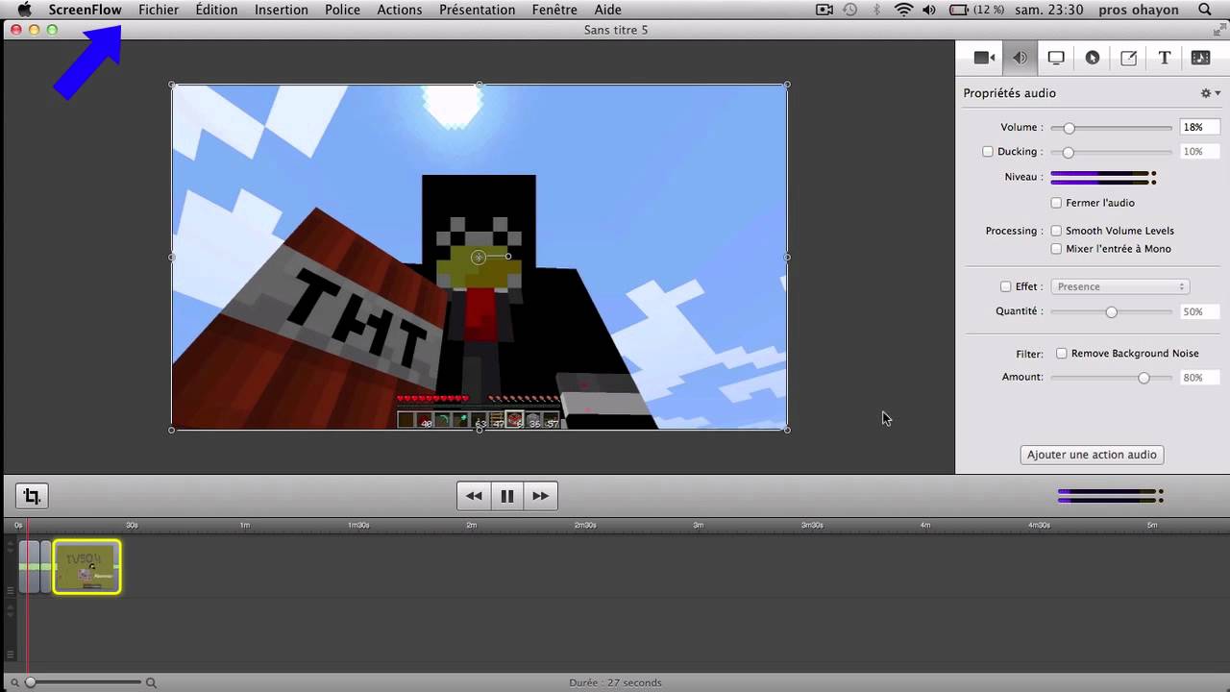Click the crop tool button

[x=32, y=496]
